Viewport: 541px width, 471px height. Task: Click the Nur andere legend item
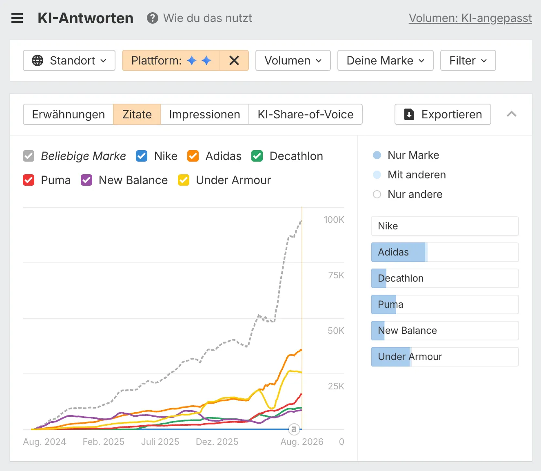[x=408, y=194]
